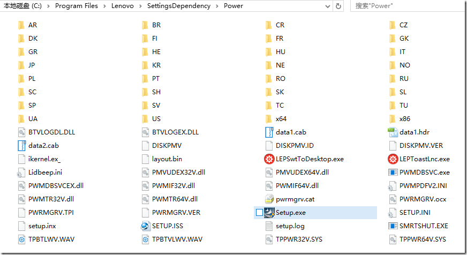Select the file named PMVUDEX32V.dll

178,172
